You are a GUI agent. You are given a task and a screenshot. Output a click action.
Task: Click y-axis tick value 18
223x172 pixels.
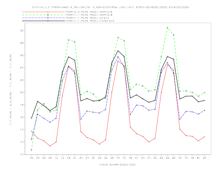22,105
